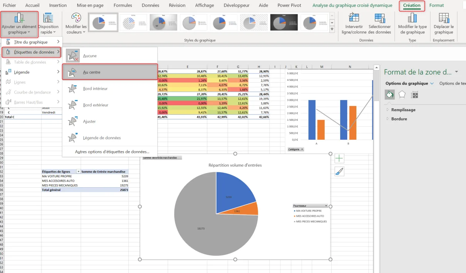Screen dimensions: 466x273
Task: Switch to the Insertion ribbon tab
Action: (58, 6)
